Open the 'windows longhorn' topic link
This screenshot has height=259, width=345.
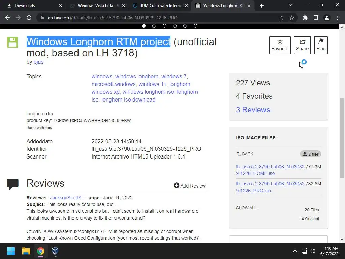click(x=137, y=77)
